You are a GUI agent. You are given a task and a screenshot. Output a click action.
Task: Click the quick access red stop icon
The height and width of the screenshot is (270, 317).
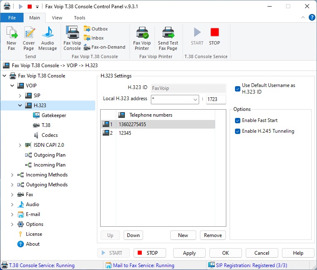[x=30, y=7]
